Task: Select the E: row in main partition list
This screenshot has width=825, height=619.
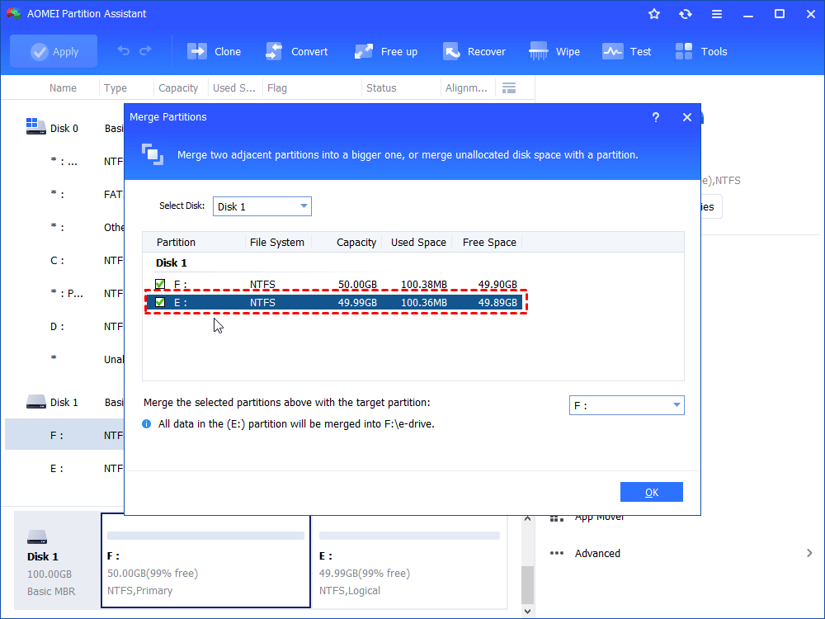Action: coord(64,469)
